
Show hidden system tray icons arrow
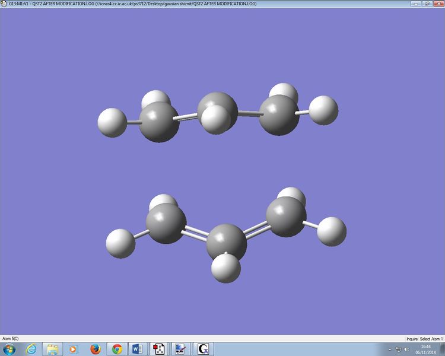390,349
